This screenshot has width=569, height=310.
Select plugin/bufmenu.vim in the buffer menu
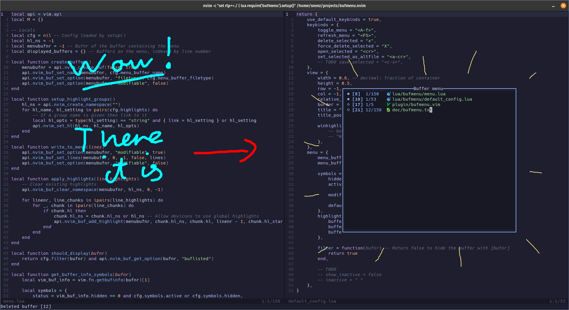click(x=416, y=105)
